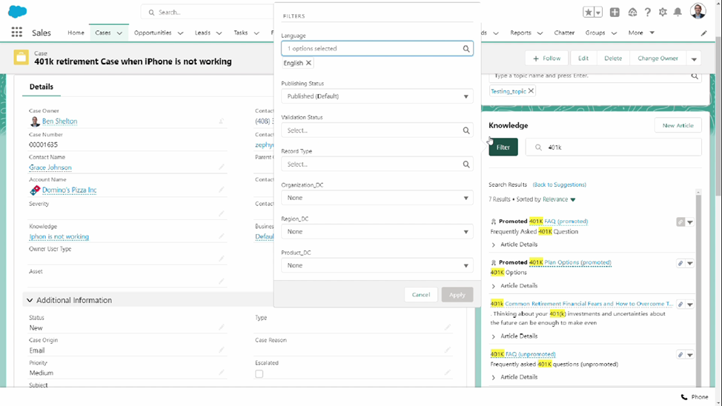
Task: Cancel the filters panel
Action: tap(420, 294)
